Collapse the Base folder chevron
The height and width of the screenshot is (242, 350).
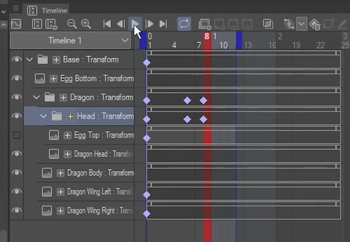pos(29,59)
